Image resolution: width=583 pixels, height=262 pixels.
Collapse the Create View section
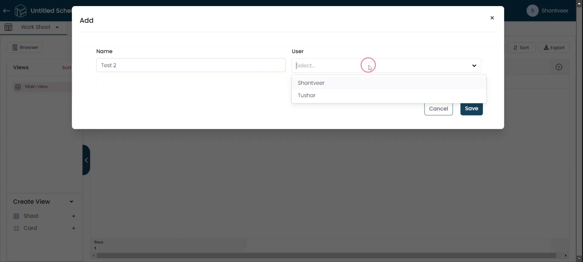pyautogui.click(x=71, y=202)
